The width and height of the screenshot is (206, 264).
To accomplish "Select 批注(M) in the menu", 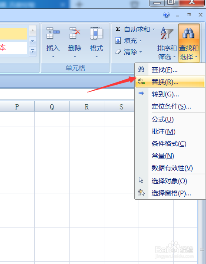I will (x=170, y=132).
